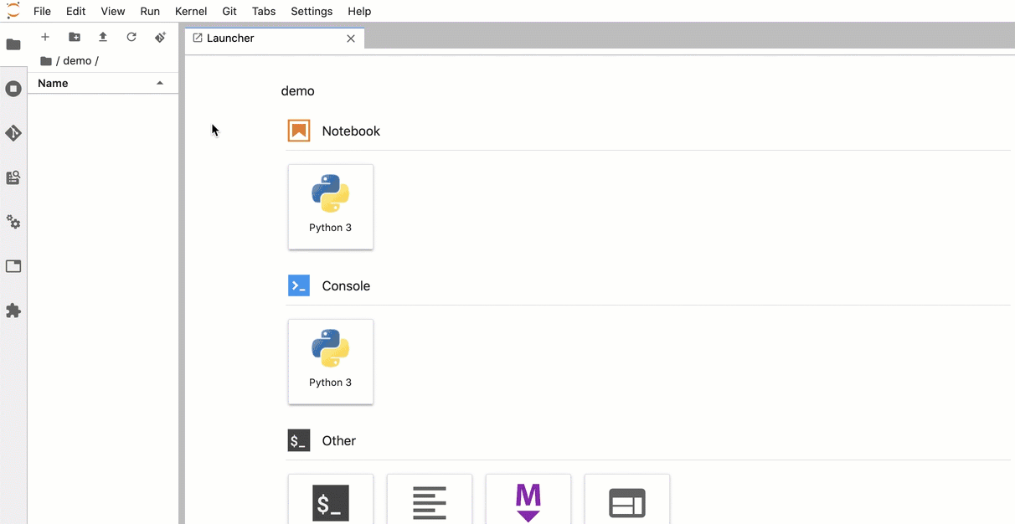Refresh the file browser listing

[131, 37]
